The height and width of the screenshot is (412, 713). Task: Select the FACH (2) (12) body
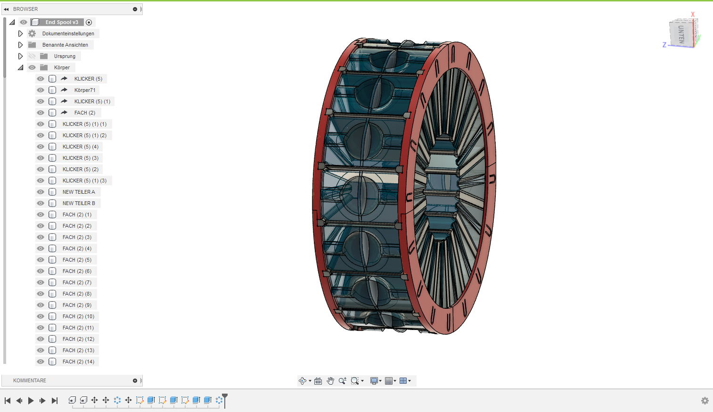coord(78,339)
